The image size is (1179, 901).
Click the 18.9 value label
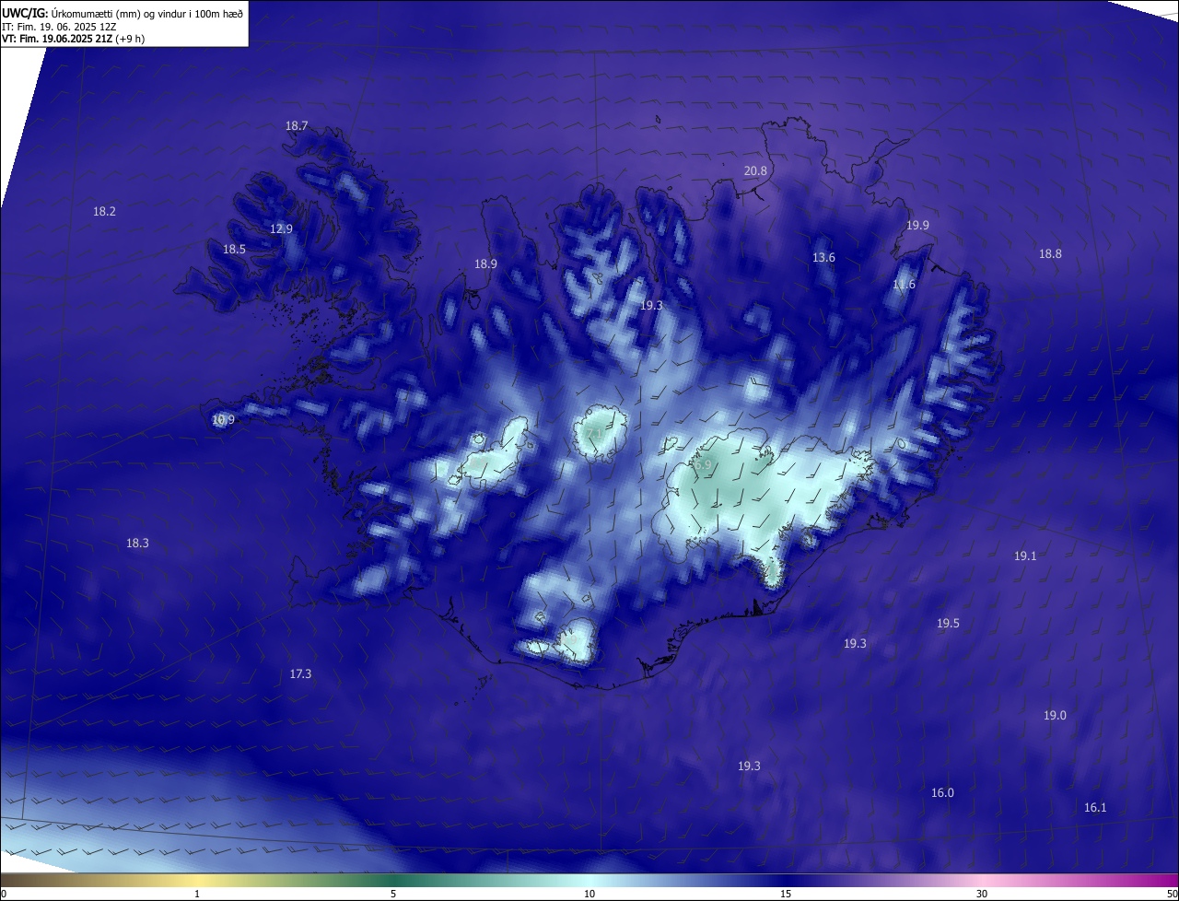tap(485, 264)
